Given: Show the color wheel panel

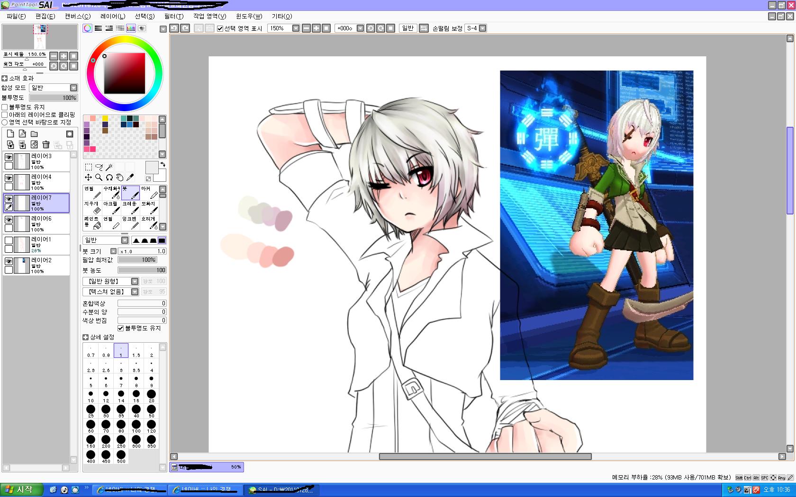Looking at the screenshot, I should pos(87,28).
